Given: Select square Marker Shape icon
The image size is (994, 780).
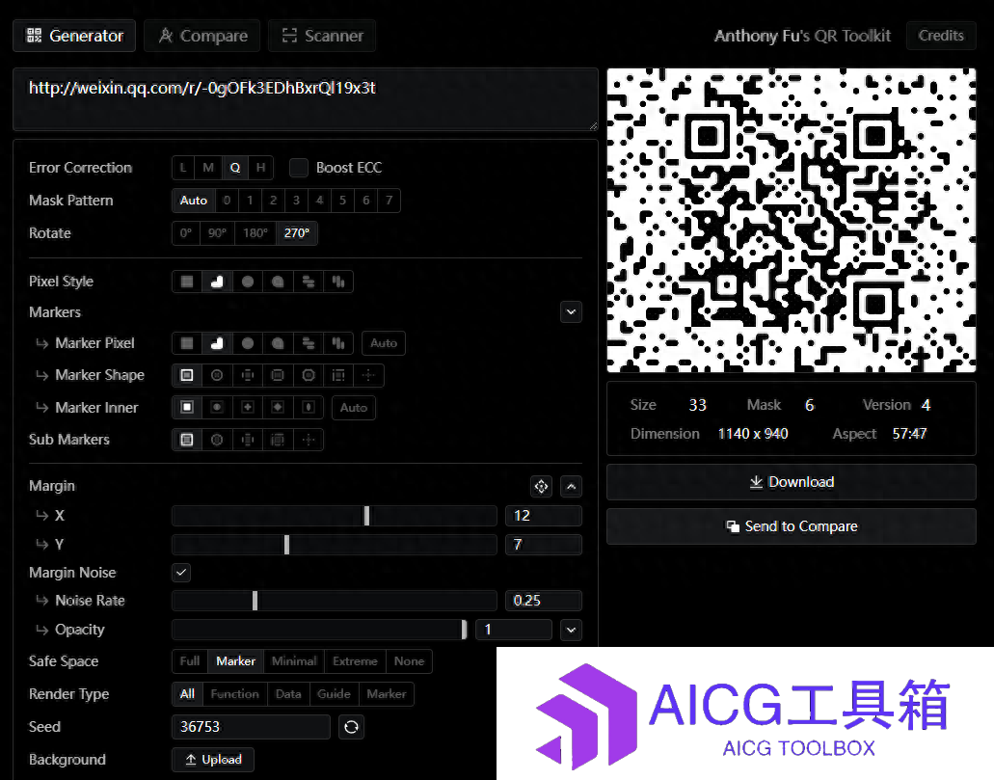Looking at the screenshot, I should pos(187,375).
